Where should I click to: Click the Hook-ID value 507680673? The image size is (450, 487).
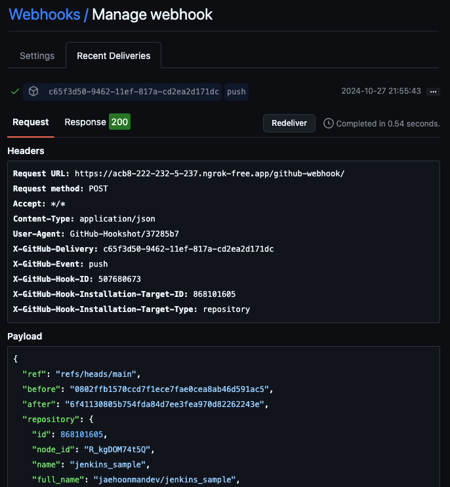click(119, 279)
